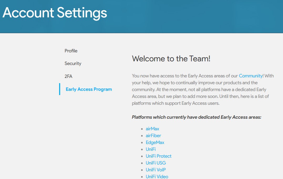The image size is (283, 179).
Task: Open the plain UniFi link
Action: point(151,149)
